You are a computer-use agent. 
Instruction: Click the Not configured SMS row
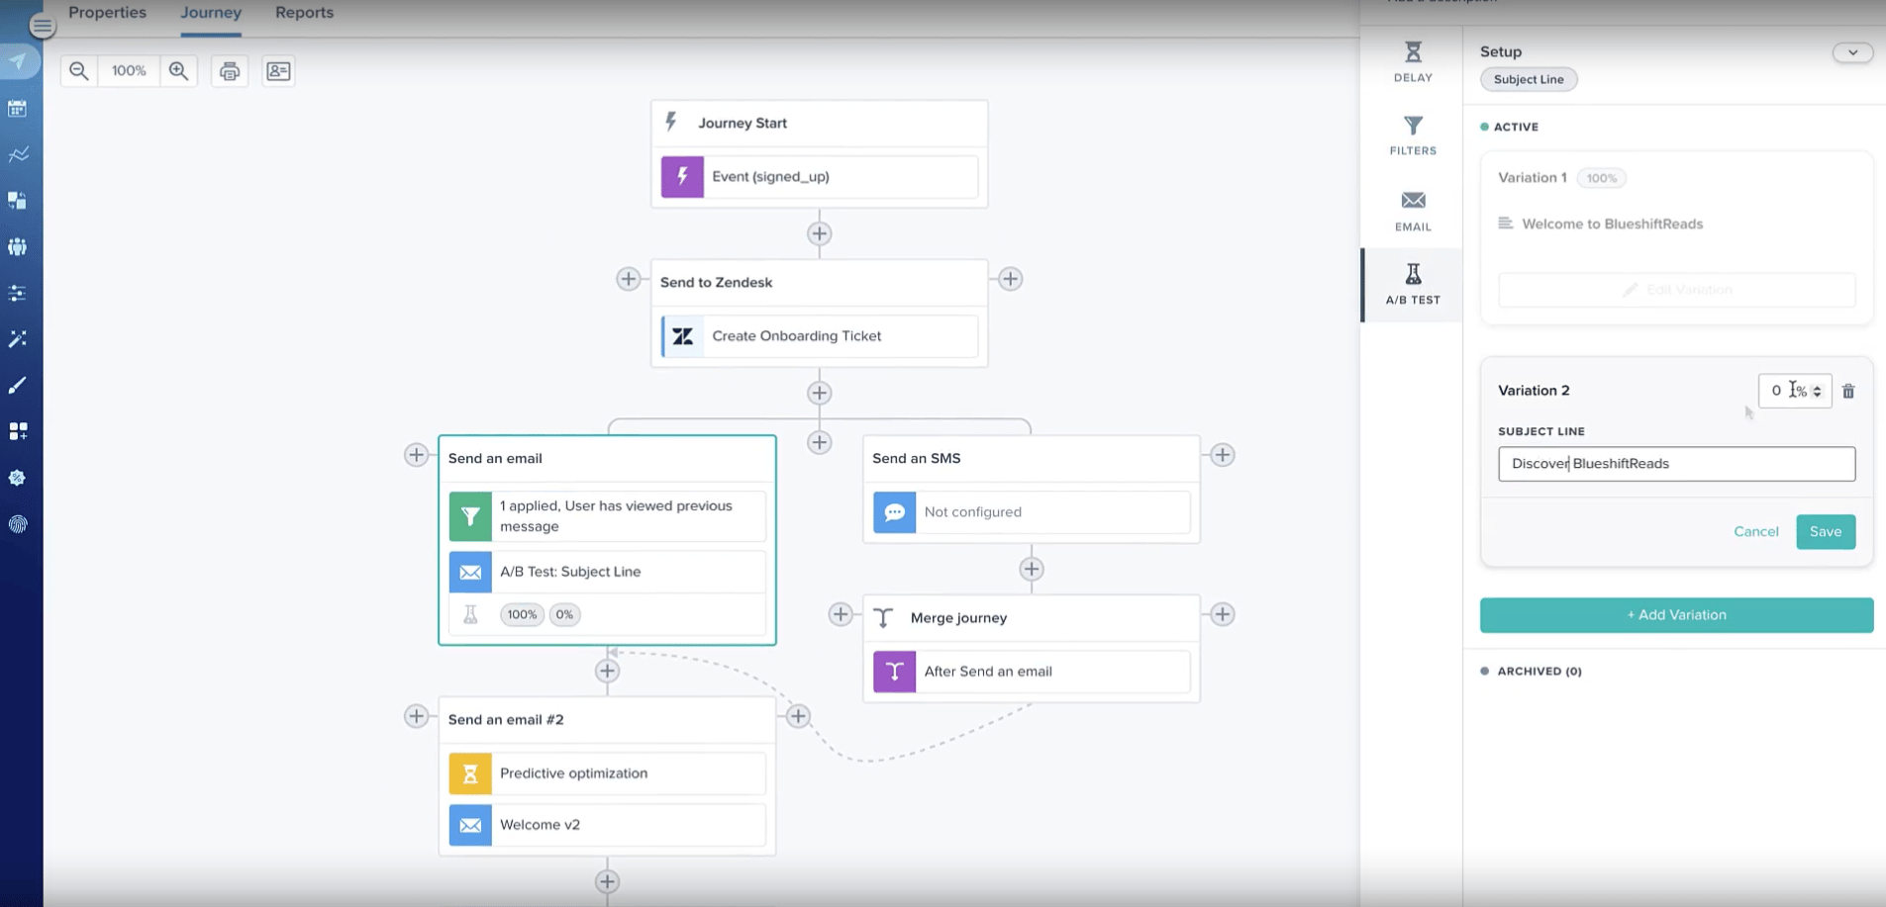coord(1032,512)
